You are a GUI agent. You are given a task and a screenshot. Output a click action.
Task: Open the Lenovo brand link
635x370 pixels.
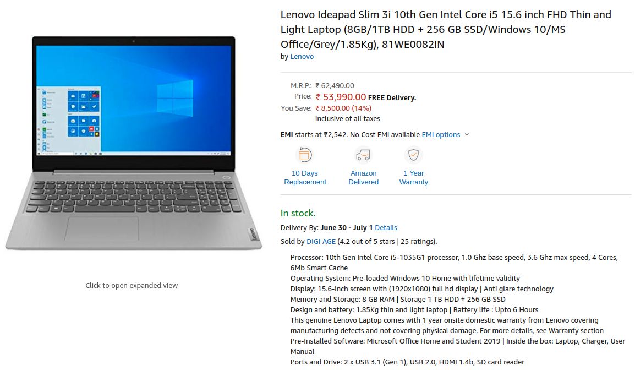click(302, 57)
